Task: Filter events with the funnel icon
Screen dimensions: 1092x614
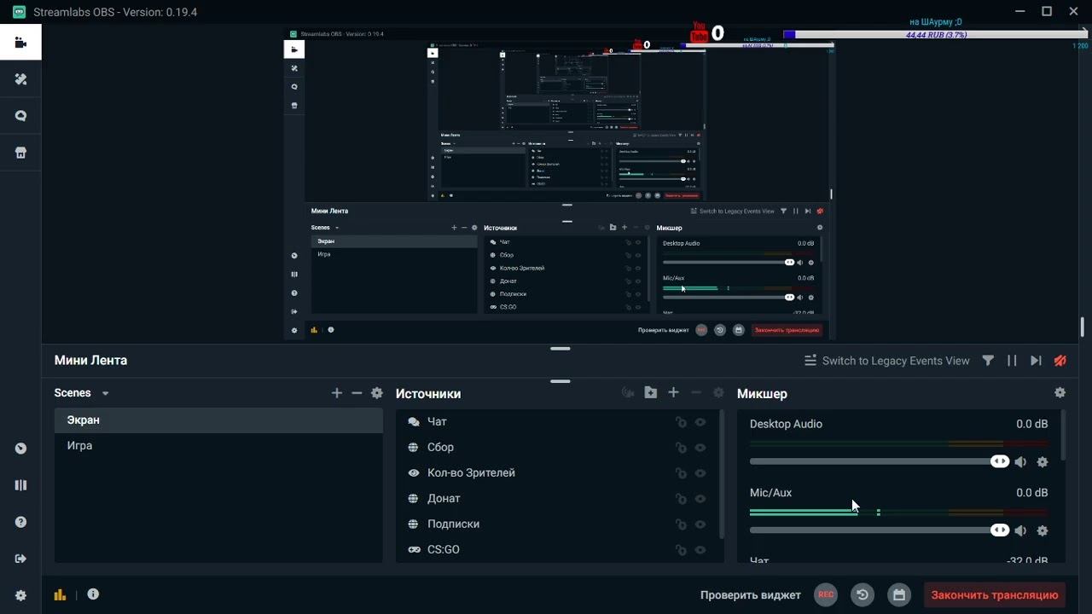Action: [988, 361]
